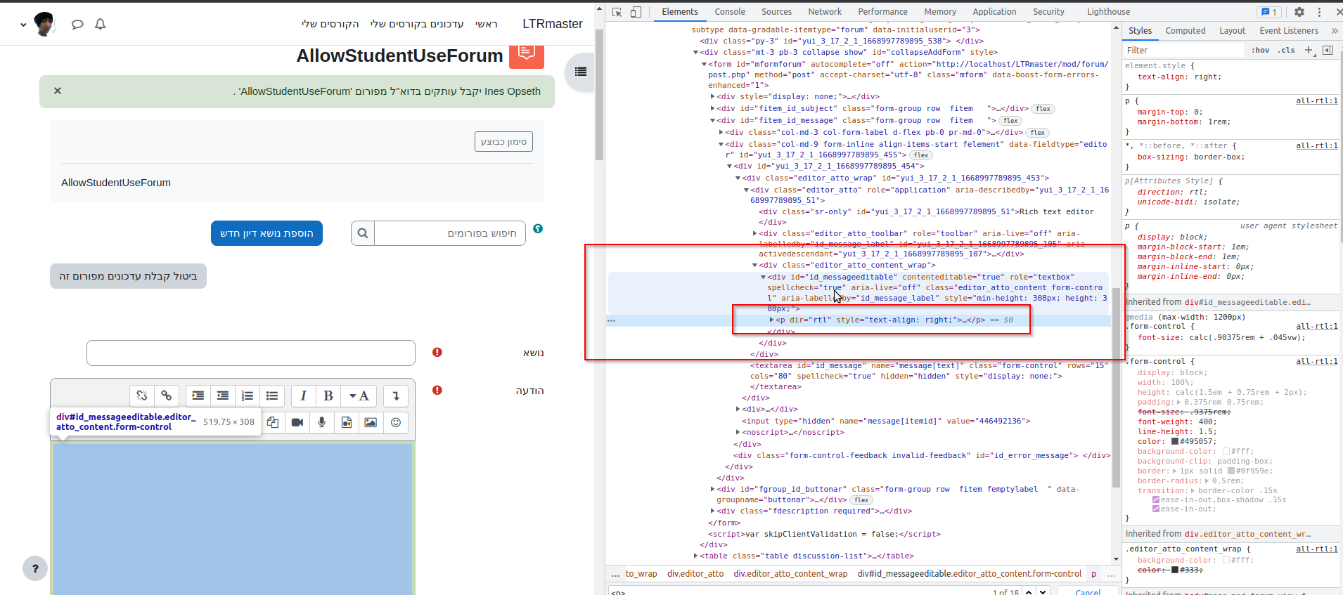This screenshot has height=595, width=1343.
Task: Click the record video icon
Action: point(297,422)
